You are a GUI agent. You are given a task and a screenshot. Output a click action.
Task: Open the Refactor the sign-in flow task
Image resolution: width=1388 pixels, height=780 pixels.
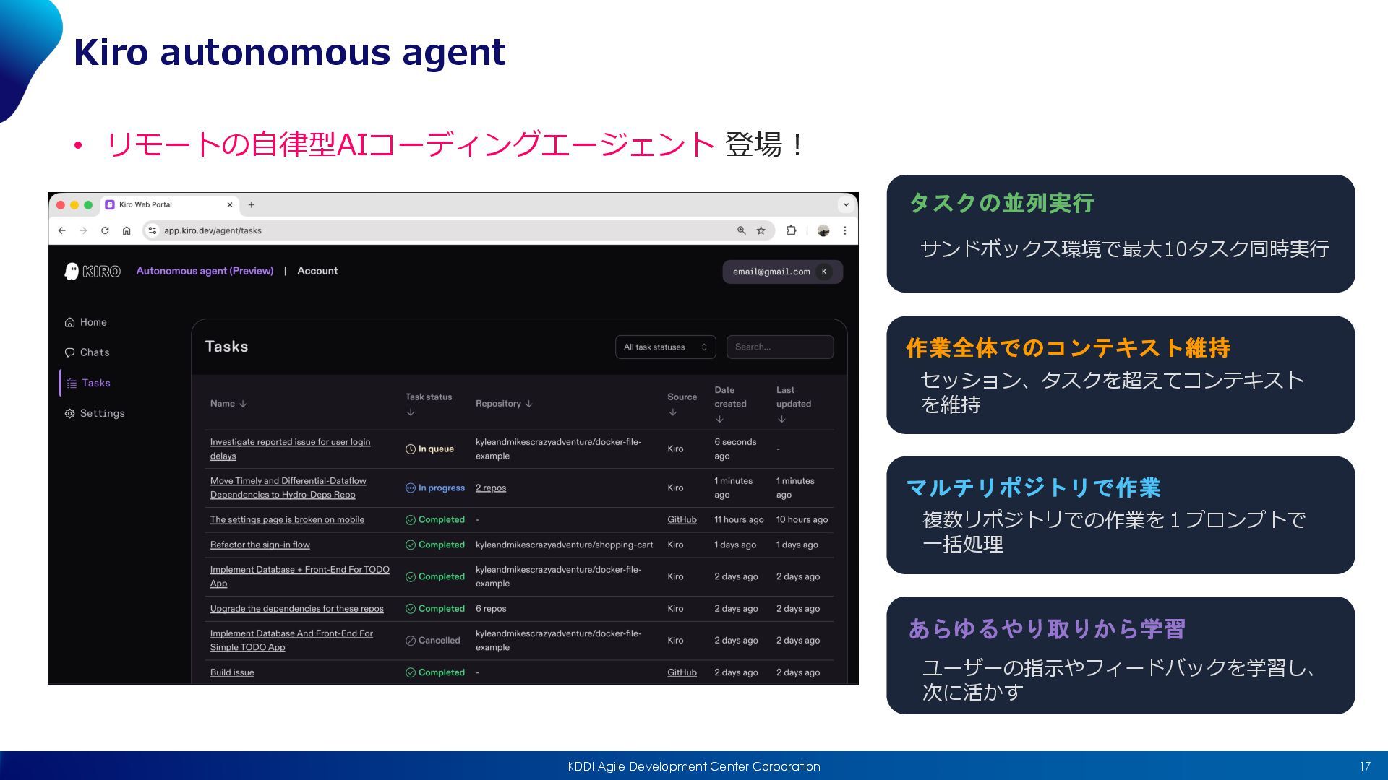coord(260,545)
